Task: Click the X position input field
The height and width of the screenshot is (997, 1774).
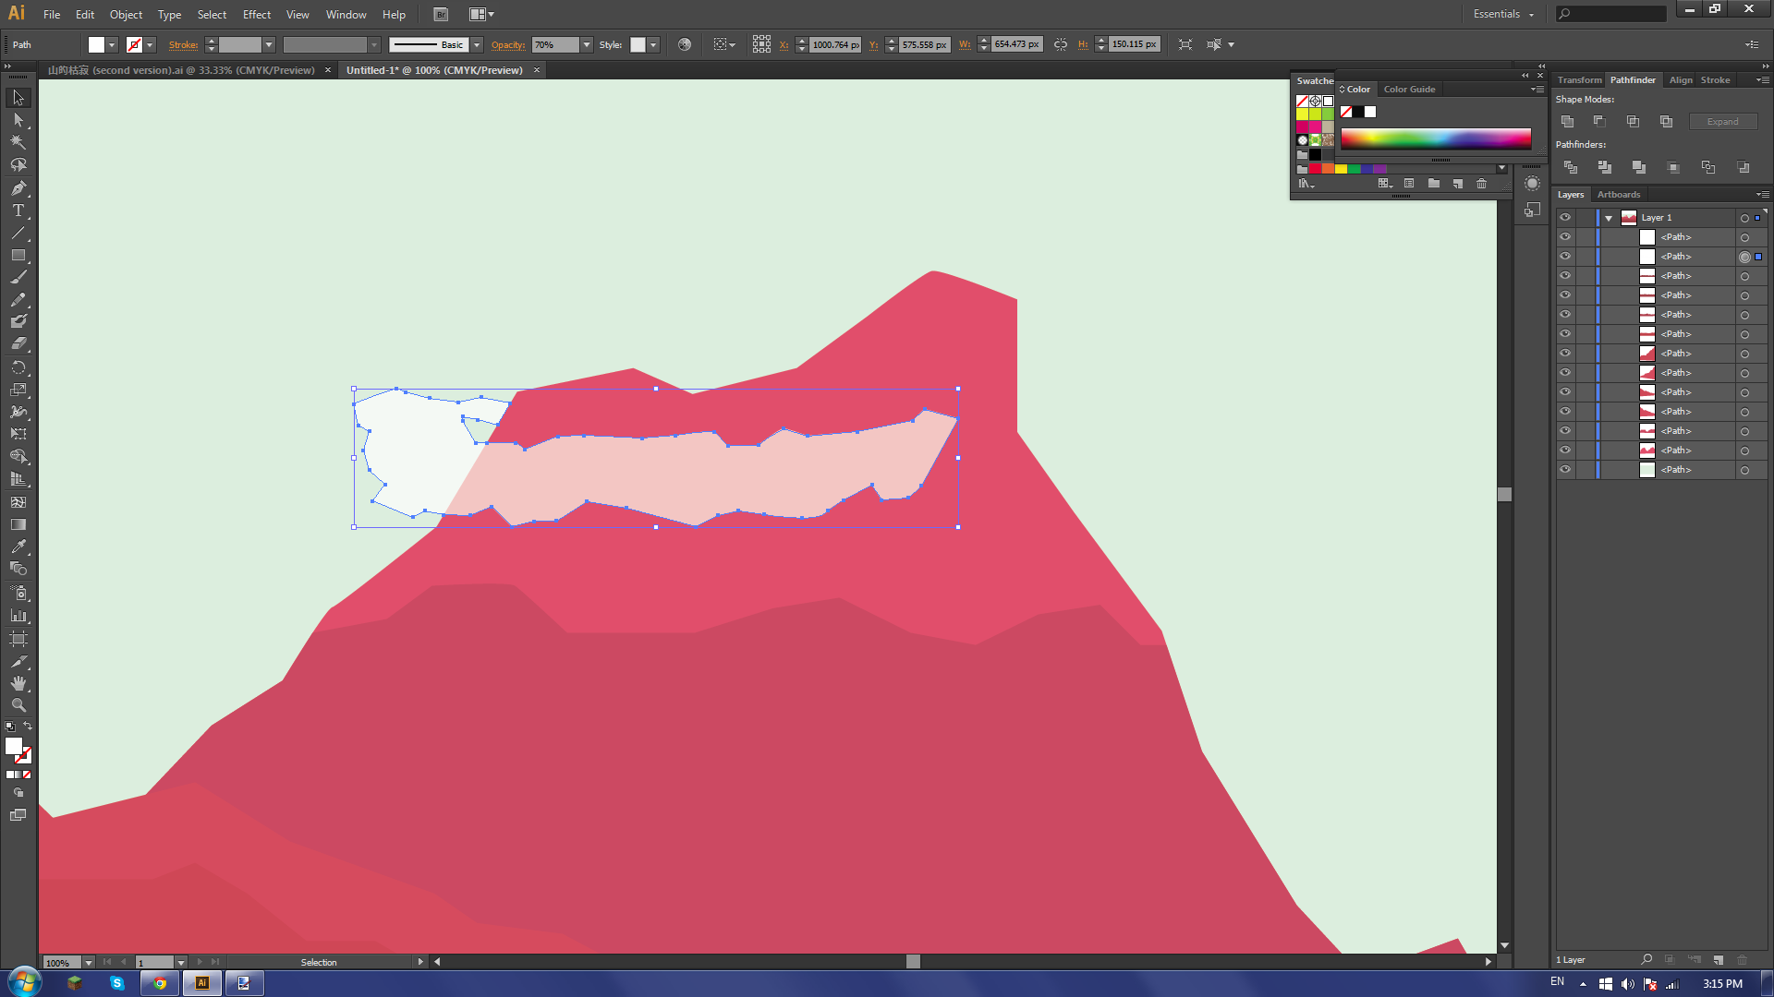Action: [x=835, y=44]
